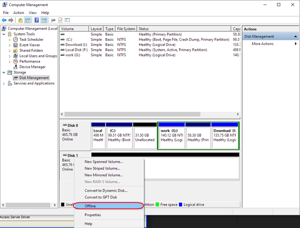Screen dimensions: 300x228
Task: Open the Task Scheduler node
Action: coord(31,39)
